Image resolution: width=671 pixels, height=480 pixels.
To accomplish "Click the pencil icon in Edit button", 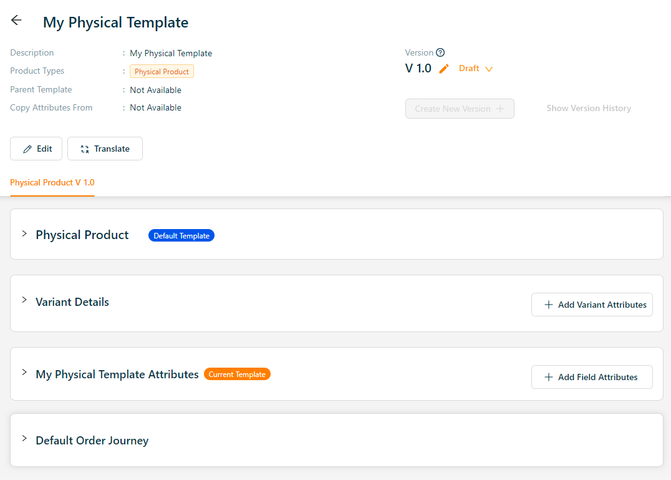I will click(x=27, y=149).
